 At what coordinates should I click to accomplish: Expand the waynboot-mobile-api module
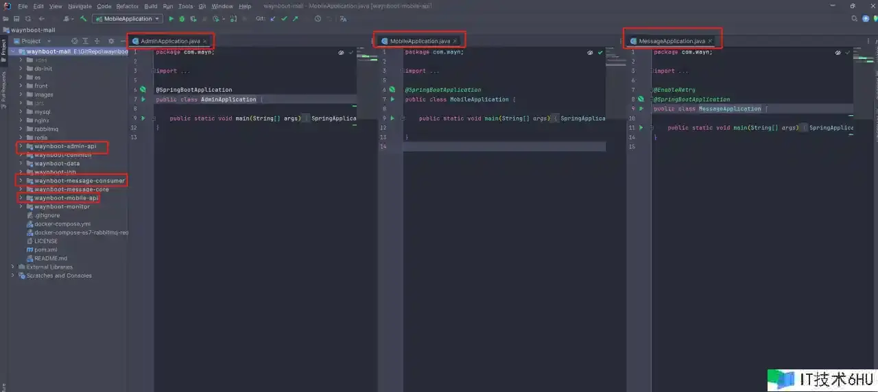coord(21,198)
